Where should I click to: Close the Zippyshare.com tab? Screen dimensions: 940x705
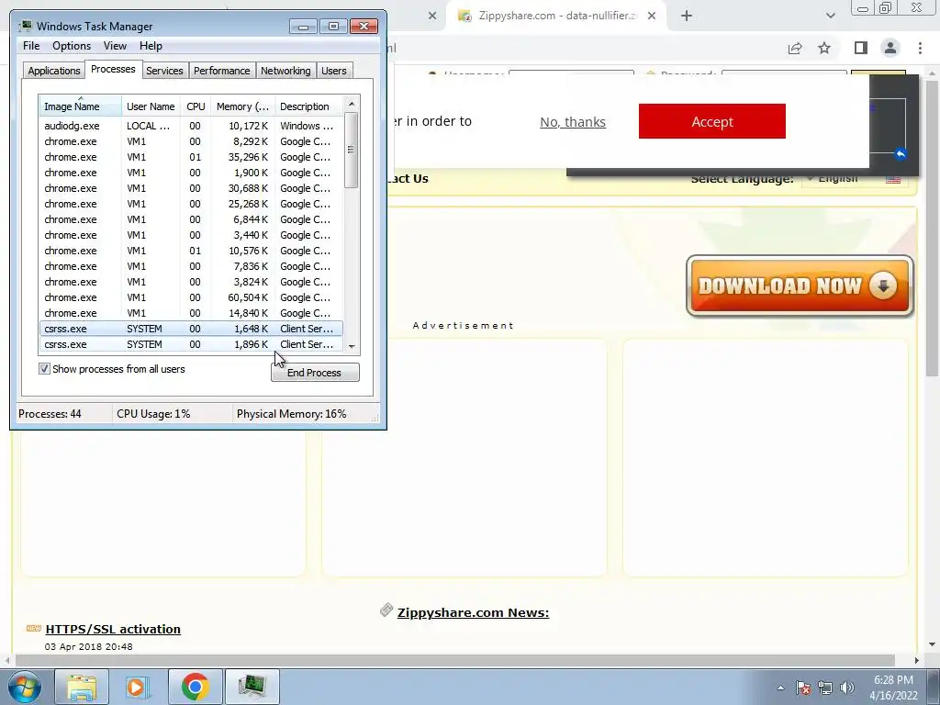(x=652, y=17)
